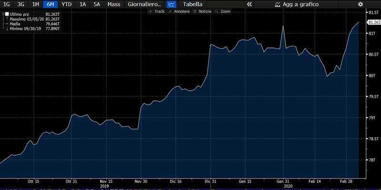Open chart settings gear
Viewport: 381px width, 190px height.
pyautogui.click(x=361, y=4)
